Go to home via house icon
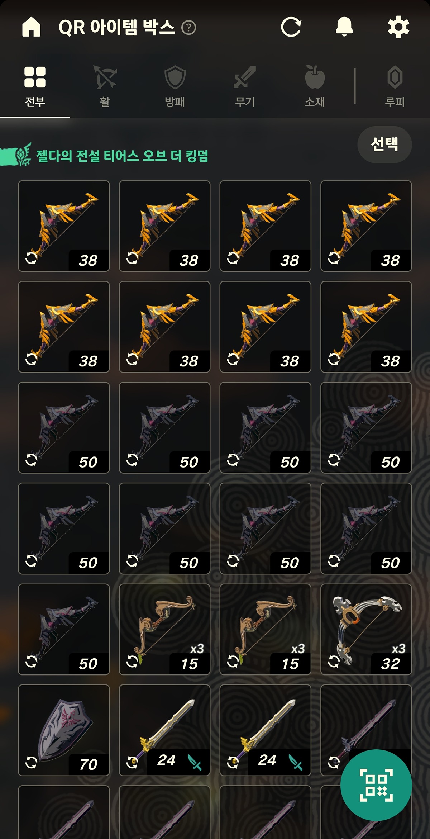This screenshot has height=839, width=430. 31,27
